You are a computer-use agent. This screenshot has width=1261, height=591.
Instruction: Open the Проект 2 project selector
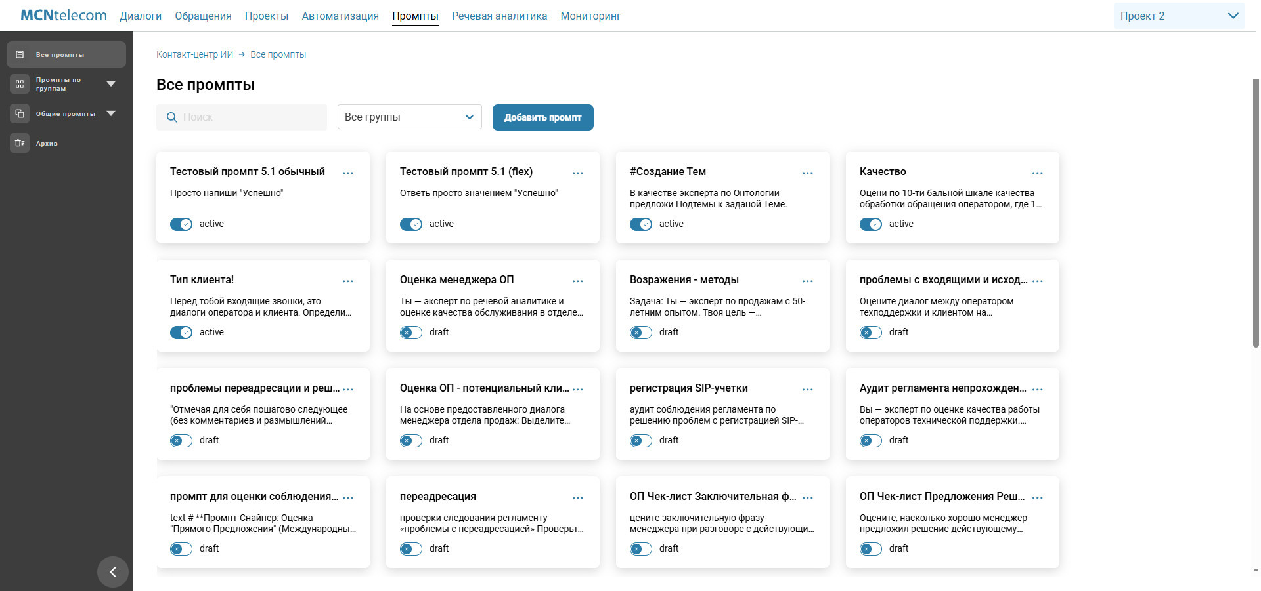tap(1178, 16)
